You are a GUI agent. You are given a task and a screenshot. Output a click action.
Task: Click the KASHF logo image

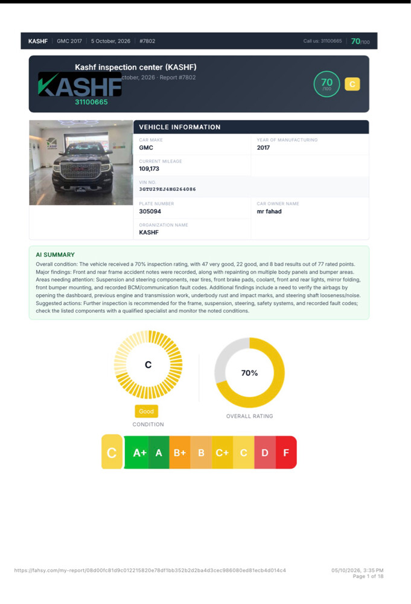click(80, 84)
